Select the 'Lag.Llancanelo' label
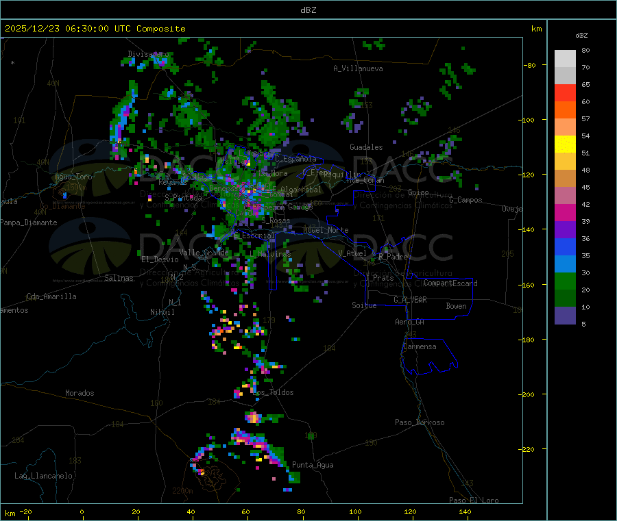Viewport: 617px width, 521px height. (43, 476)
